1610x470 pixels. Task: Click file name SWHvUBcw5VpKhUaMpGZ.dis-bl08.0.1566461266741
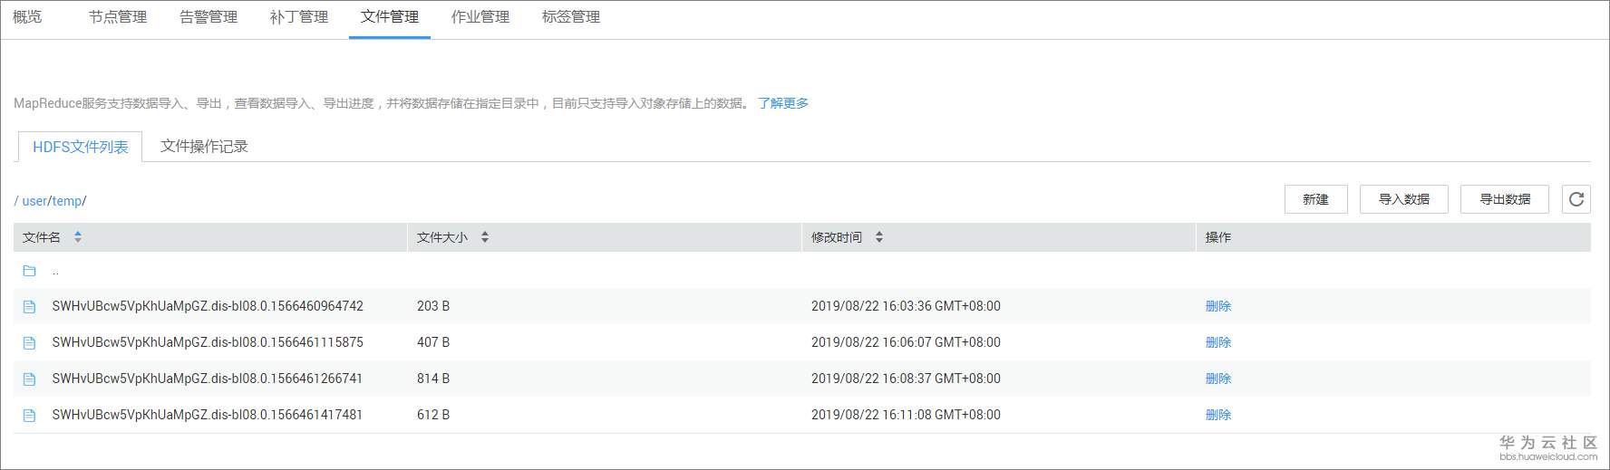[x=208, y=379]
